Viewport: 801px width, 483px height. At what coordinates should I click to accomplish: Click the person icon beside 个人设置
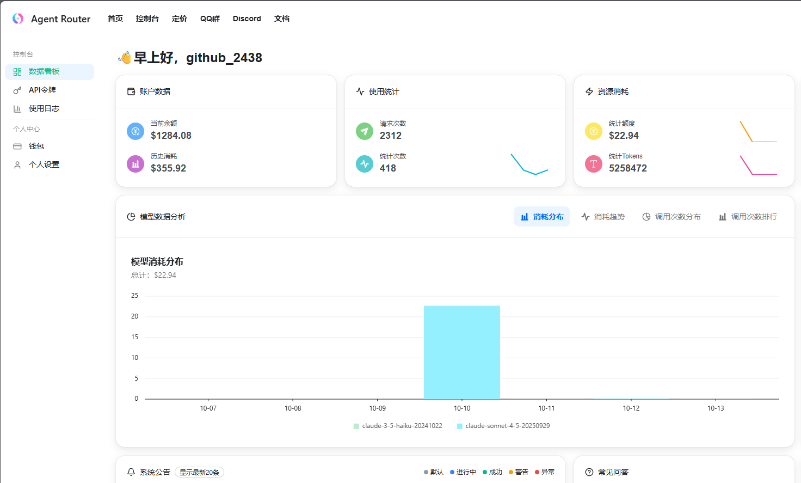coord(17,165)
